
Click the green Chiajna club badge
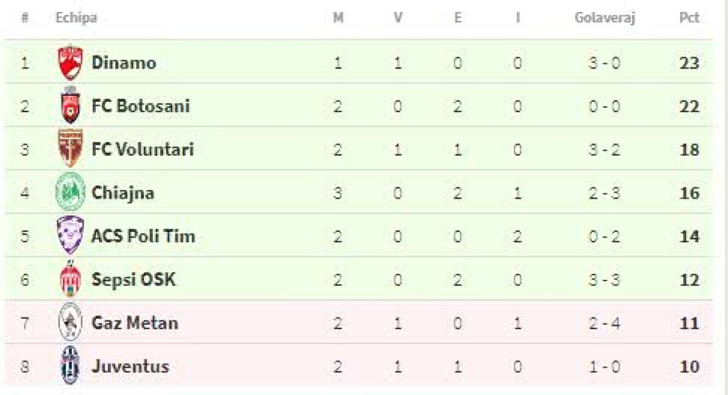coord(70,193)
